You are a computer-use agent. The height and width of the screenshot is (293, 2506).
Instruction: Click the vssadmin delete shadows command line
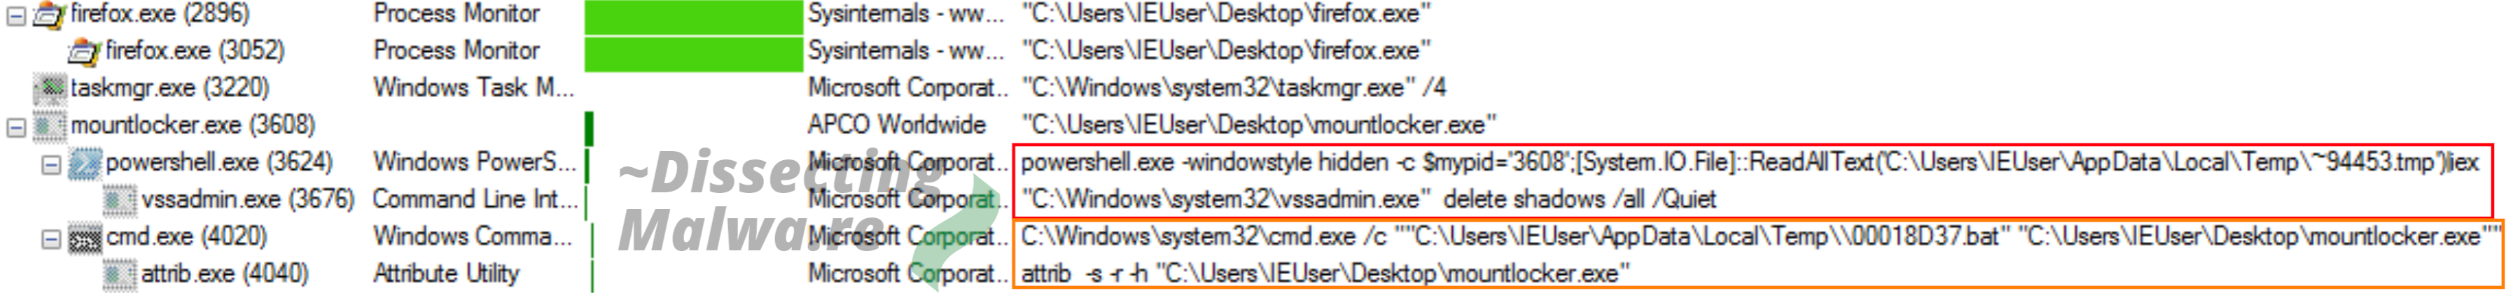tap(1369, 200)
